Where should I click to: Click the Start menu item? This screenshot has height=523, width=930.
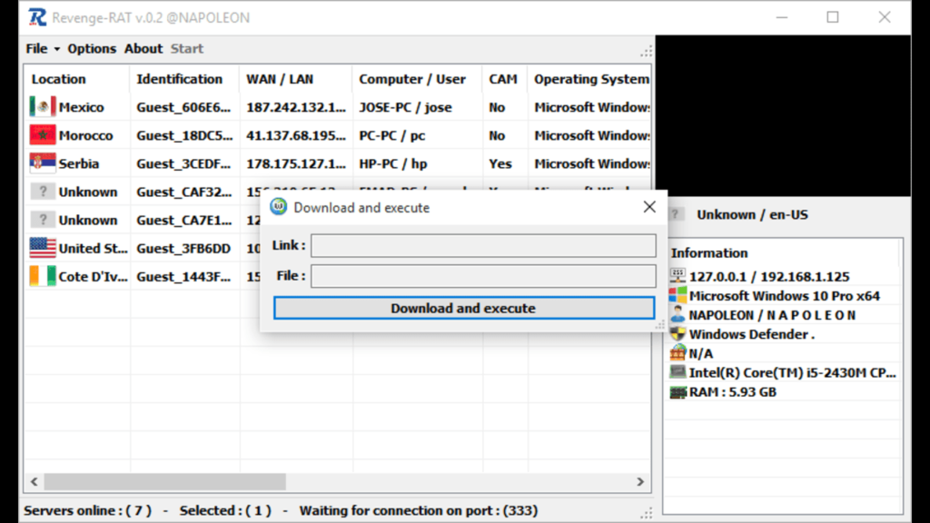coord(187,49)
